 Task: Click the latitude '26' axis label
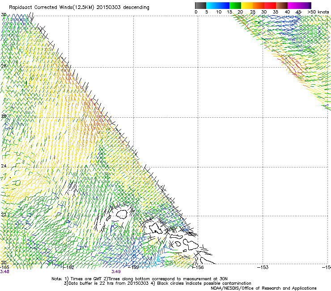pos(4,116)
